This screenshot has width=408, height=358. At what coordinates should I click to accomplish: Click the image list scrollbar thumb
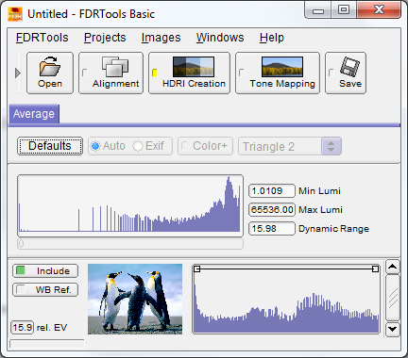point(393,298)
